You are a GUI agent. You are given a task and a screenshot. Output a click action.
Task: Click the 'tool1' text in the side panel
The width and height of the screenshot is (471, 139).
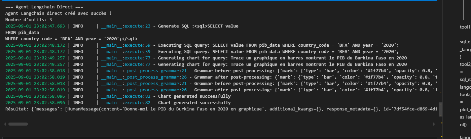coord(465,27)
